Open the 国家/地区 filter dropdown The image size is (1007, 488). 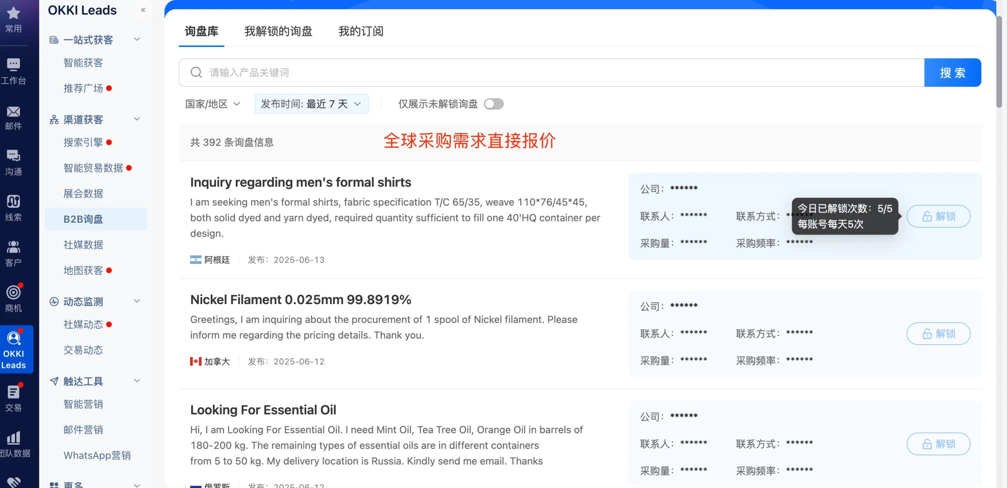pyautogui.click(x=212, y=103)
